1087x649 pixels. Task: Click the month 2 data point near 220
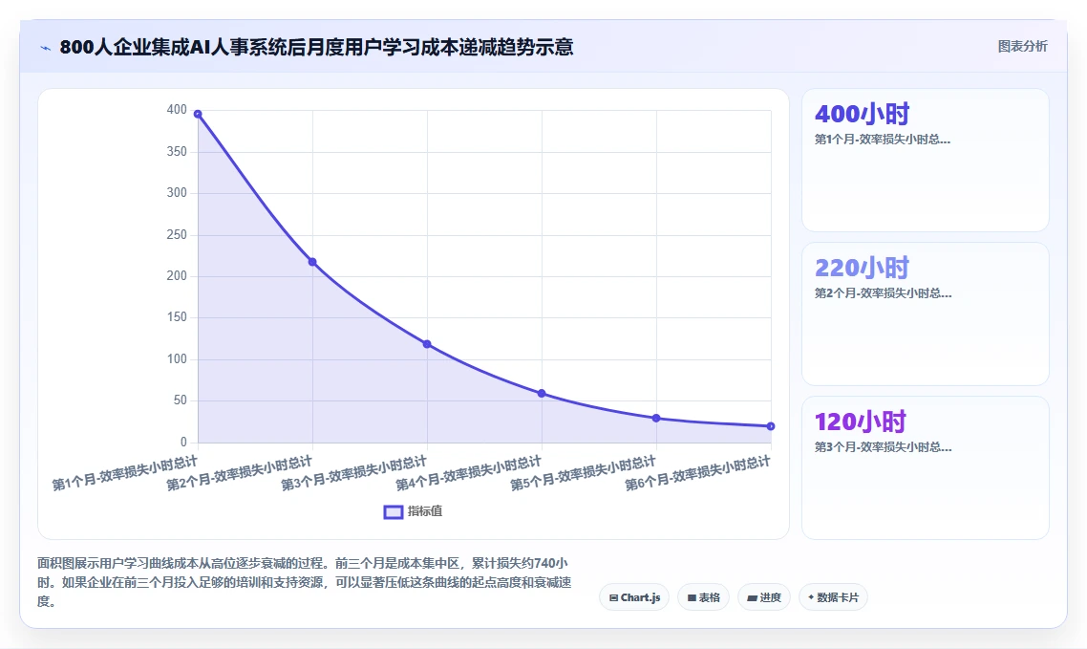tap(312, 262)
